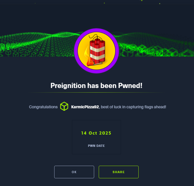Select the PWN DATE label
Screen dimensions: 194x186
(96, 146)
